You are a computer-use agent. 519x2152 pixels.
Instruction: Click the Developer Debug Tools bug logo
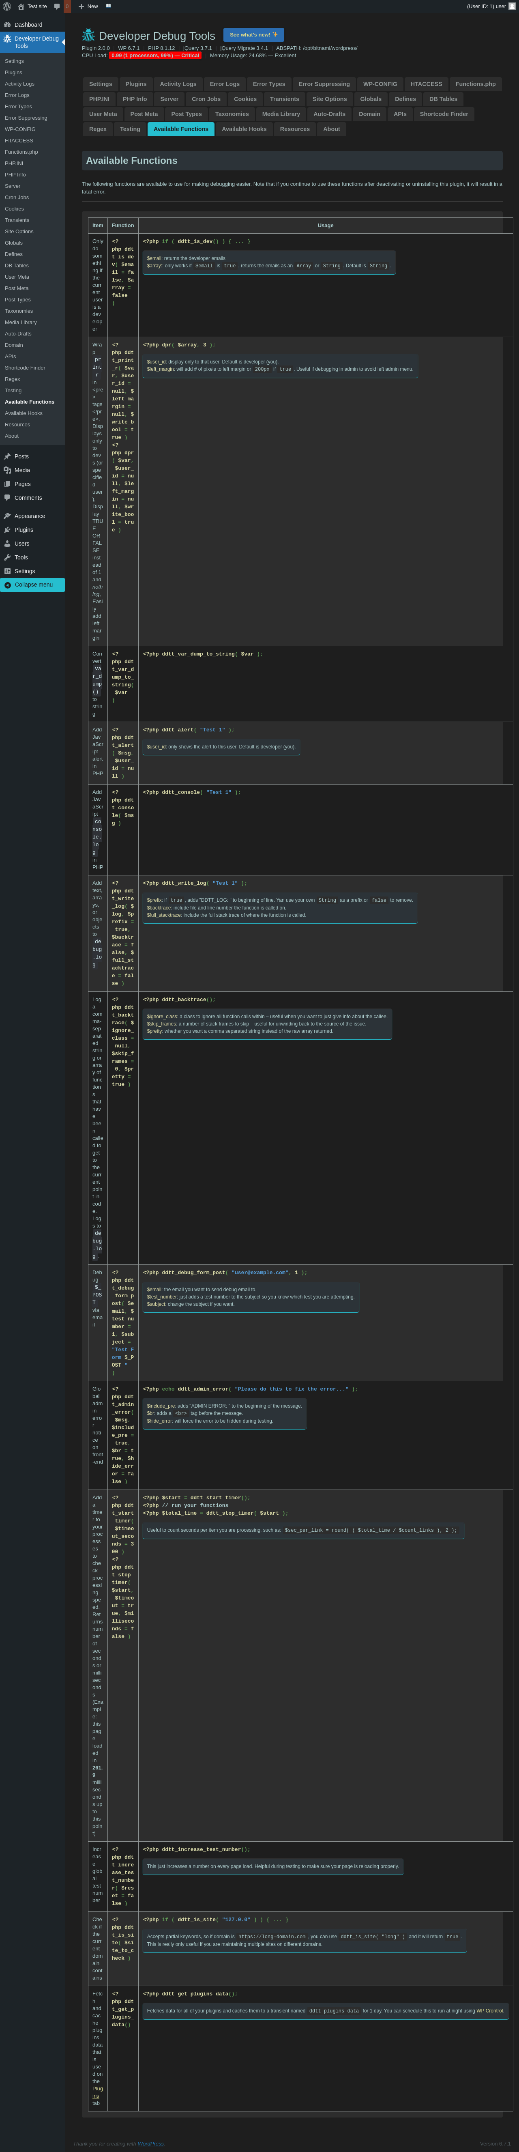point(88,35)
